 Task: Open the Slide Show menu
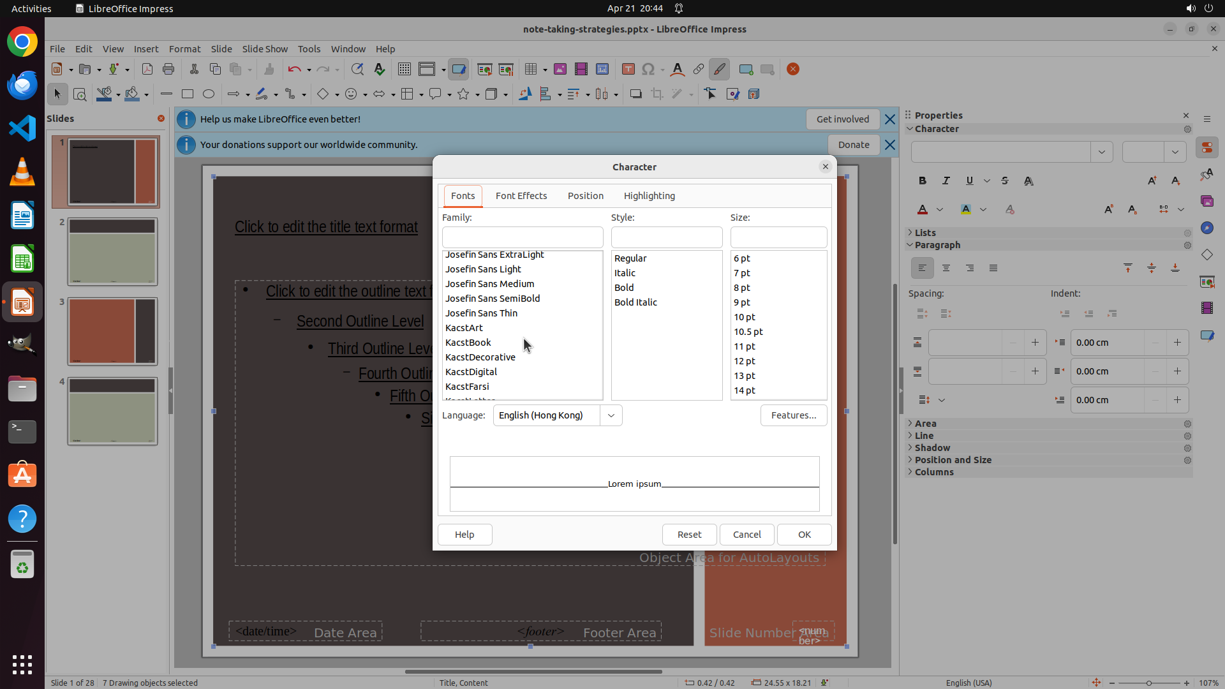click(x=264, y=49)
